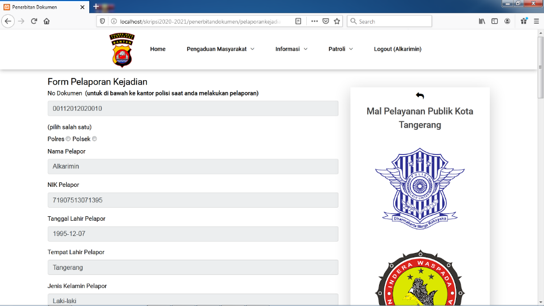
Task: Reload the current page
Action: [x=34, y=21]
